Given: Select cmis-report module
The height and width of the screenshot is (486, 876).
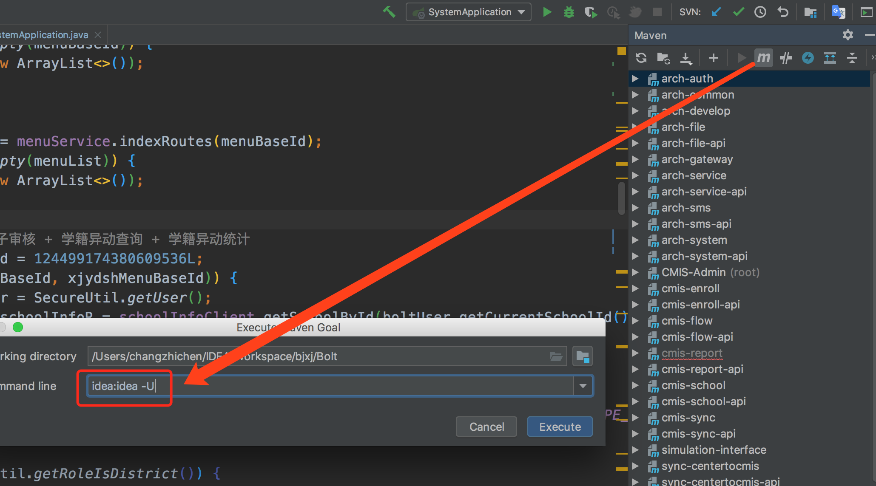Looking at the screenshot, I should tap(692, 353).
